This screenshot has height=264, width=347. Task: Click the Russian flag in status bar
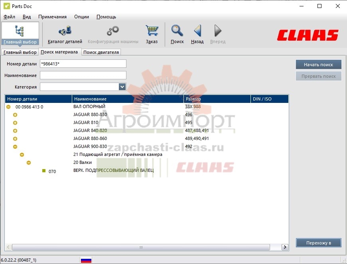(86, 260)
